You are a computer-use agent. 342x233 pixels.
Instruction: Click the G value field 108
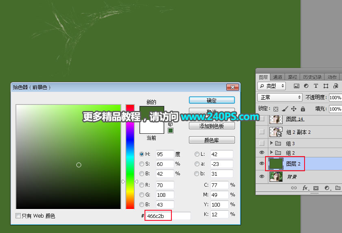(x=165, y=195)
